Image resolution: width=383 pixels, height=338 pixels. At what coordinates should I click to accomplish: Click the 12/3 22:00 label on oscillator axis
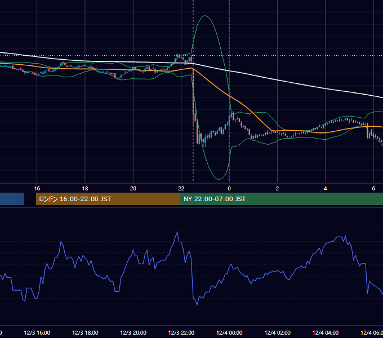click(181, 332)
